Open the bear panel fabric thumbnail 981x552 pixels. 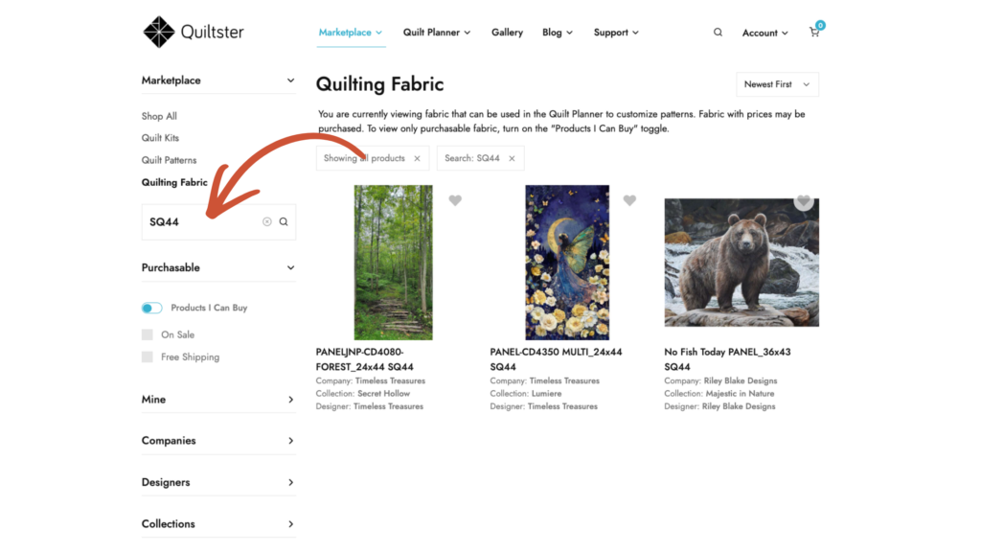point(741,263)
